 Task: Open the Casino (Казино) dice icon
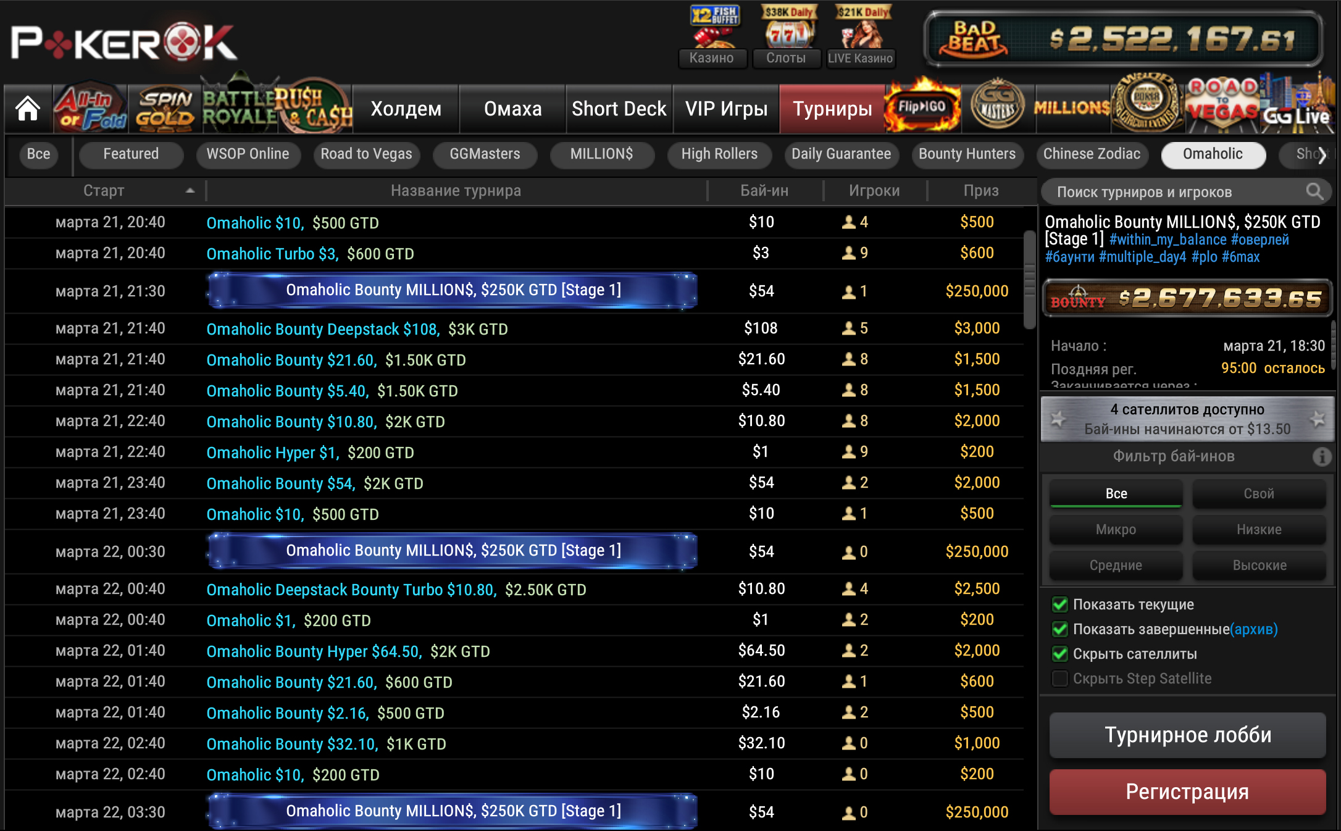(x=712, y=36)
